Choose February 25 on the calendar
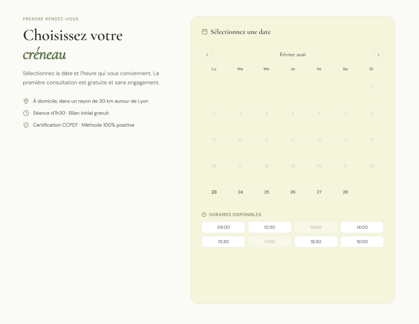Screen dimensions: 419x324 pos(266,192)
